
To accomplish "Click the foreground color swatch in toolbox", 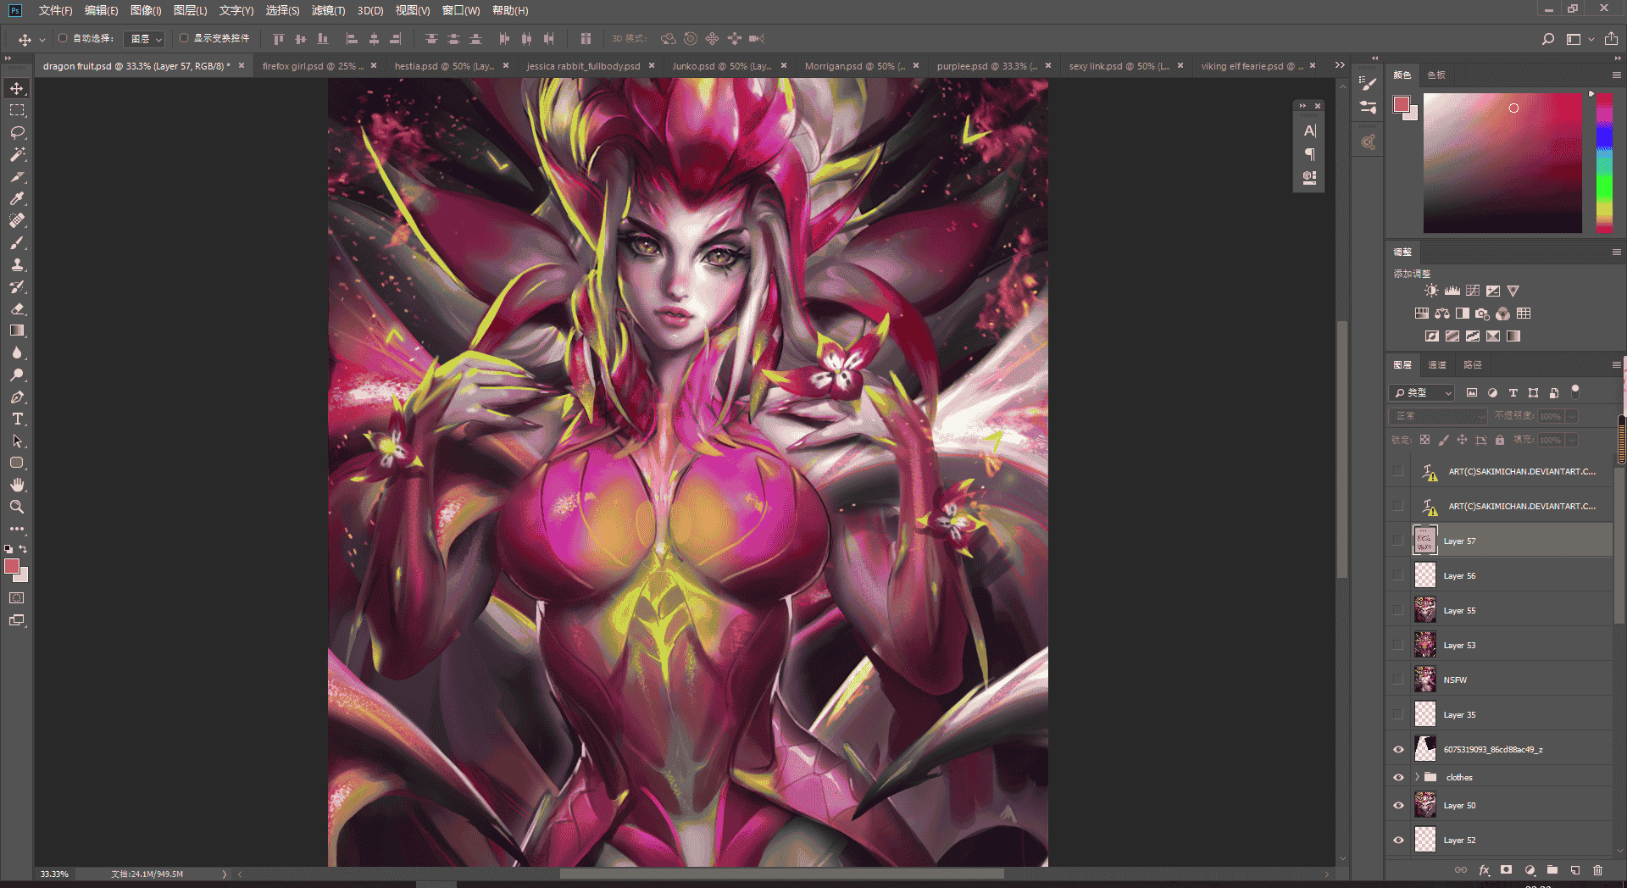I will (12, 566).
